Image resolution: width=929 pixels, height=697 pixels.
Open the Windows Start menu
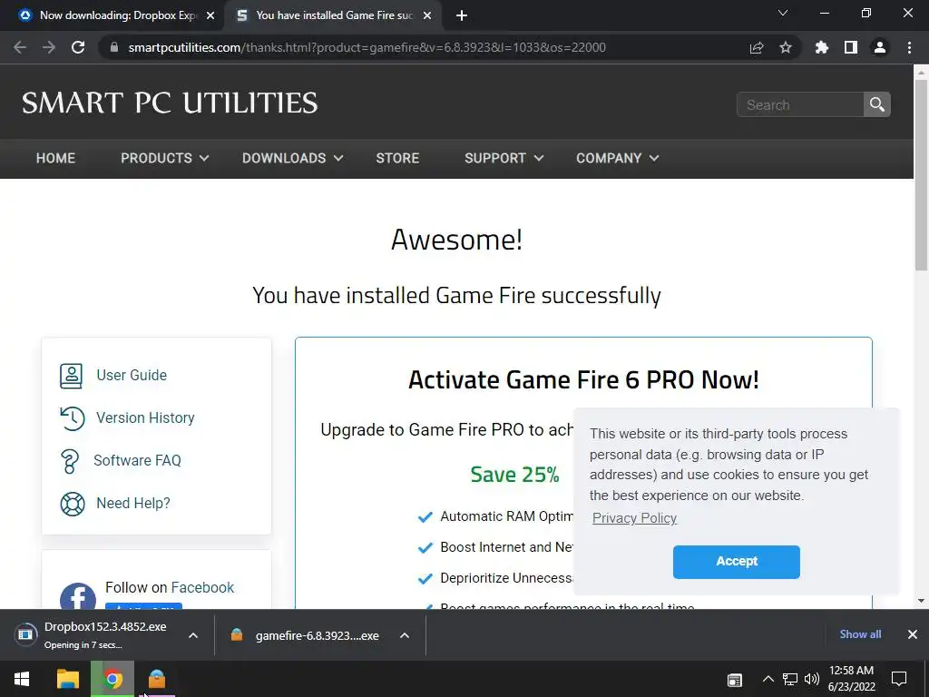(22, 679)
